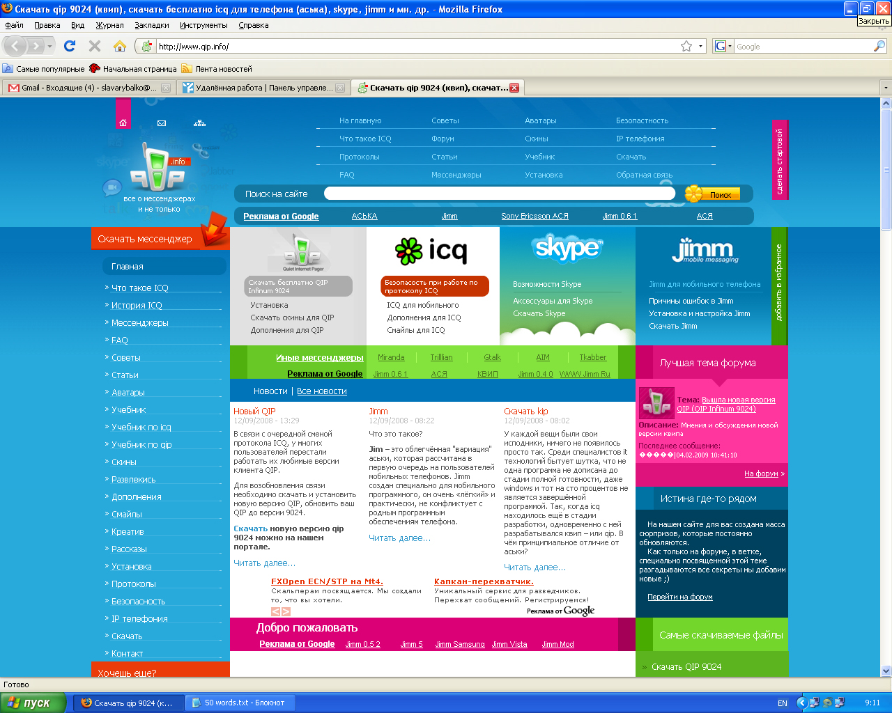Expand hidden tray icons with the arrow
Screen dimensions: 892x713
click(x=802, y=703)
